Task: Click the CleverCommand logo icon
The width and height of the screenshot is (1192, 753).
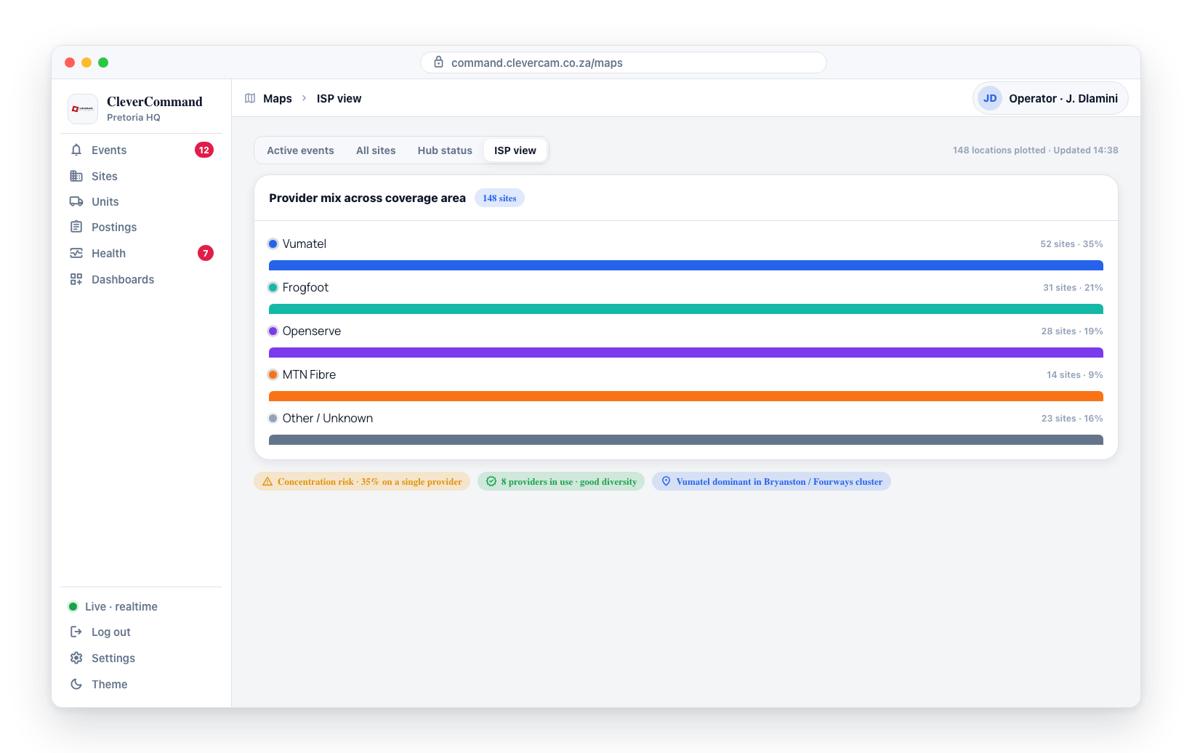Action: (83, 109)
